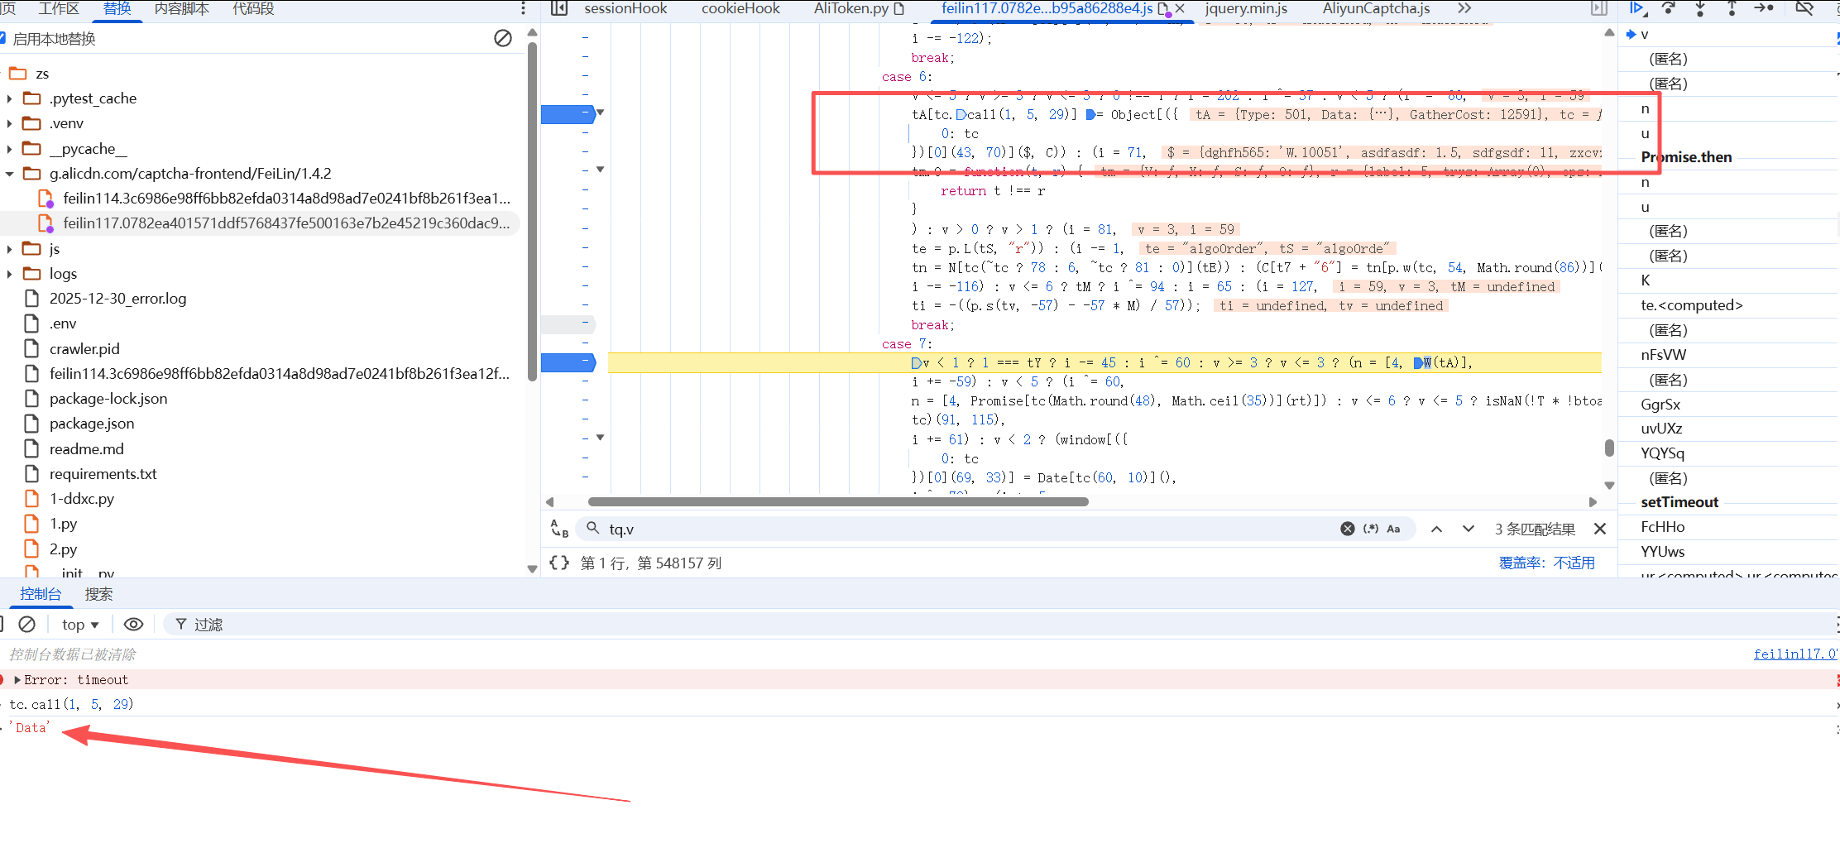Screen dimensions: 1840x848
Task: Close the in-file search bar
Action: pos(1600,529)
